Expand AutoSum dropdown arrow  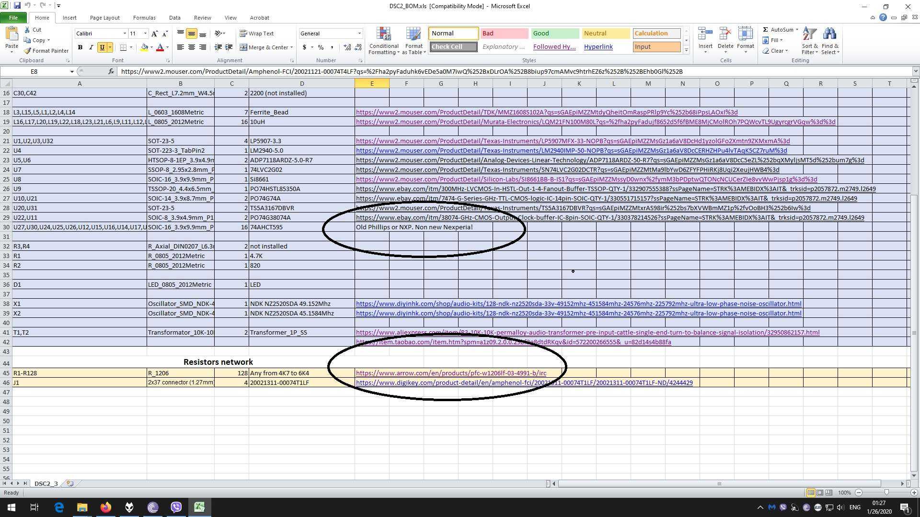pyautogui.click(x=797, y=30)
